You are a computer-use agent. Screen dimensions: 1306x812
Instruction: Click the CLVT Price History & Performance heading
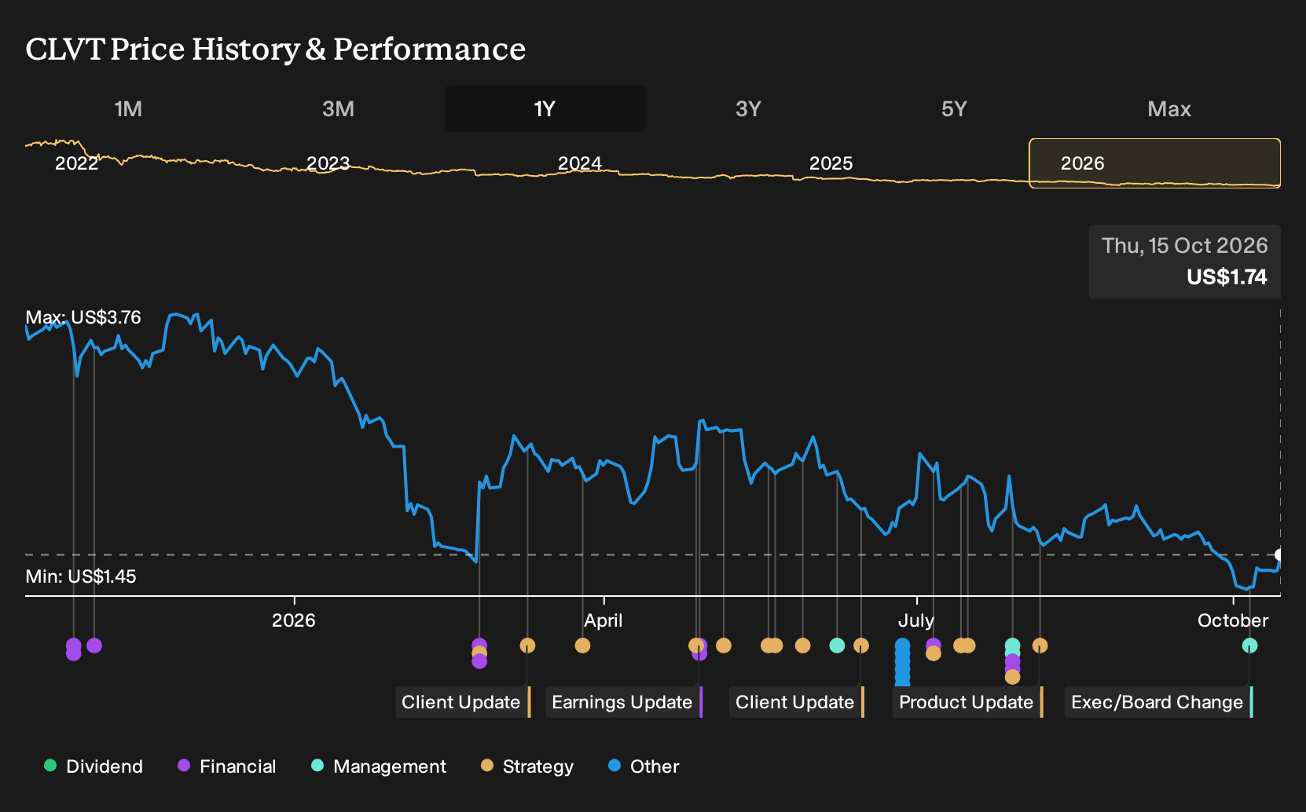[276, 49]
